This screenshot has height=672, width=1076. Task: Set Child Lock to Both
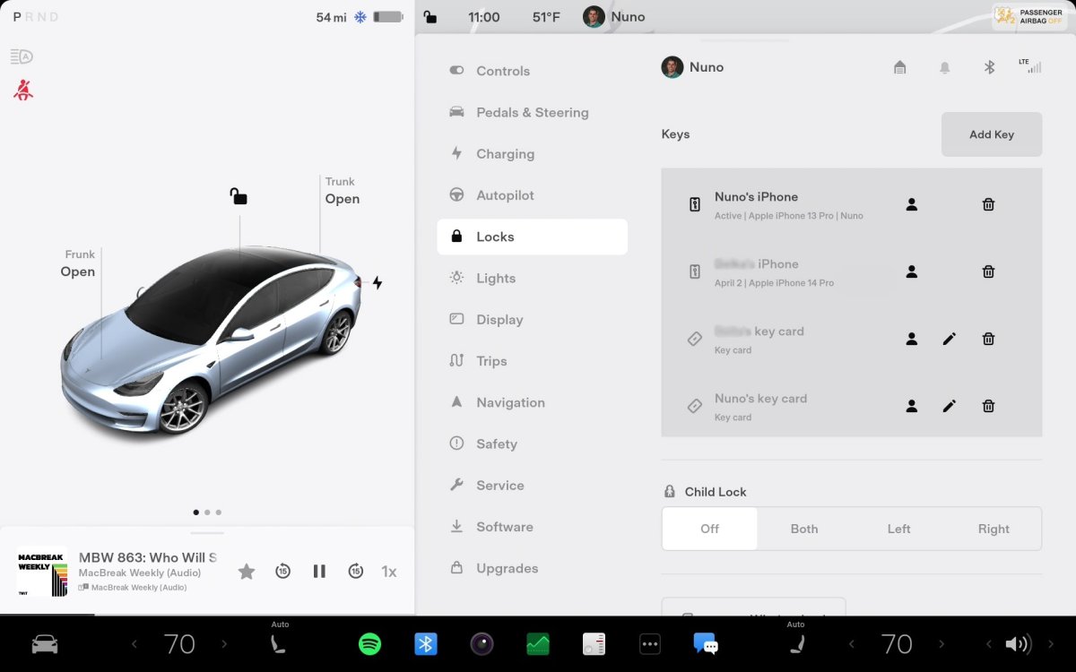804,529
